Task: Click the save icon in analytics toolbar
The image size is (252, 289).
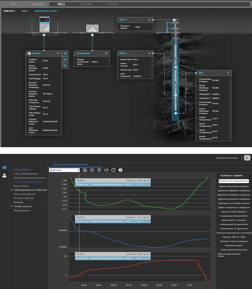Action: tap(85, 170)
